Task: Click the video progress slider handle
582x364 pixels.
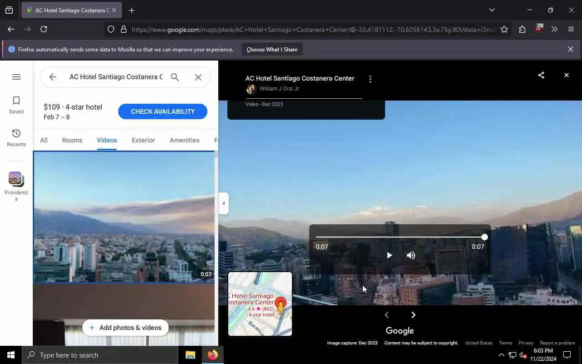Action: click(x=485, y=237)
